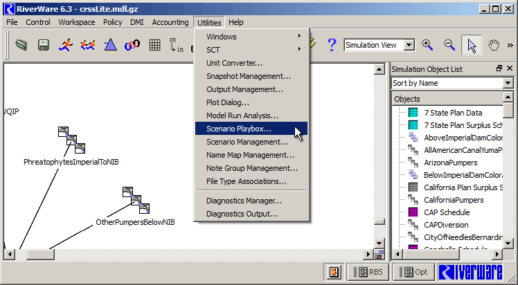Image resolution: width=518 pixels, height=285 pixels.
Task: Choose File Type Associations... from the menu
Action: [x=251, y=181]
